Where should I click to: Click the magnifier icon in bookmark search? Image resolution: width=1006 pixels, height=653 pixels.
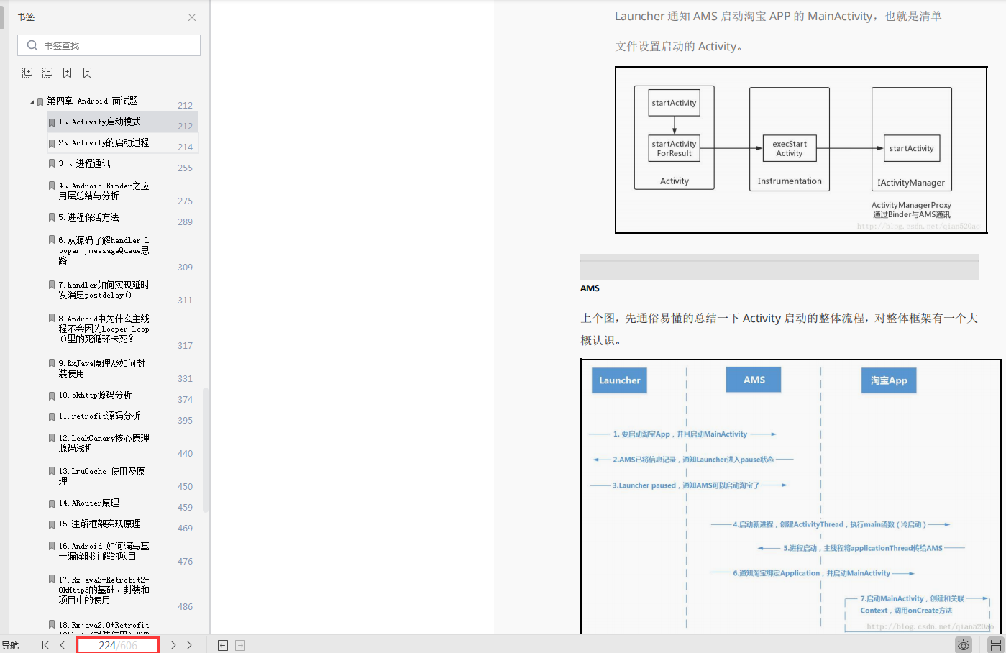(x=32, y=45)
